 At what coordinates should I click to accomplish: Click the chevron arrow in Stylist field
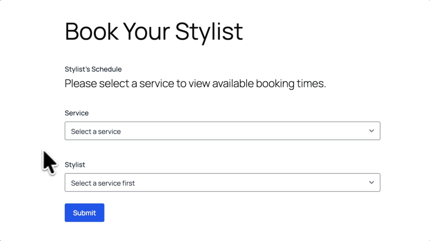tap(371, 183)
